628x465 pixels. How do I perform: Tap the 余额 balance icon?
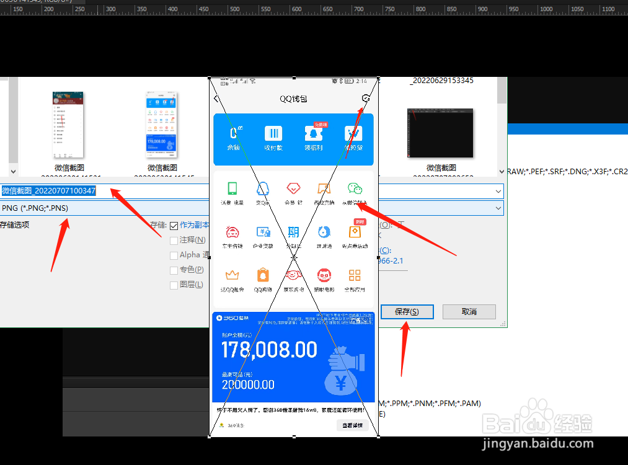click(234, 133)
